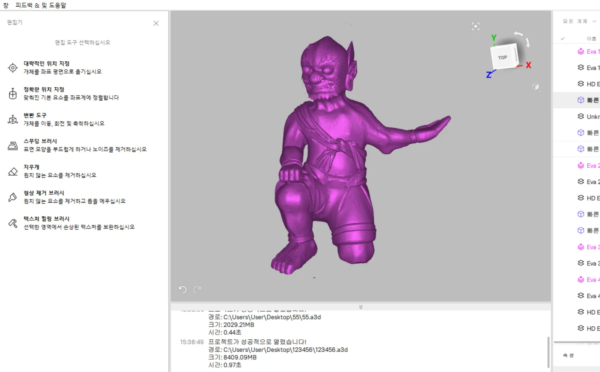Click 원치 않는 요소를 제거하십시오 eraser description
The height and width of the screenshot is (372, 600).
[x=60, y=175]
